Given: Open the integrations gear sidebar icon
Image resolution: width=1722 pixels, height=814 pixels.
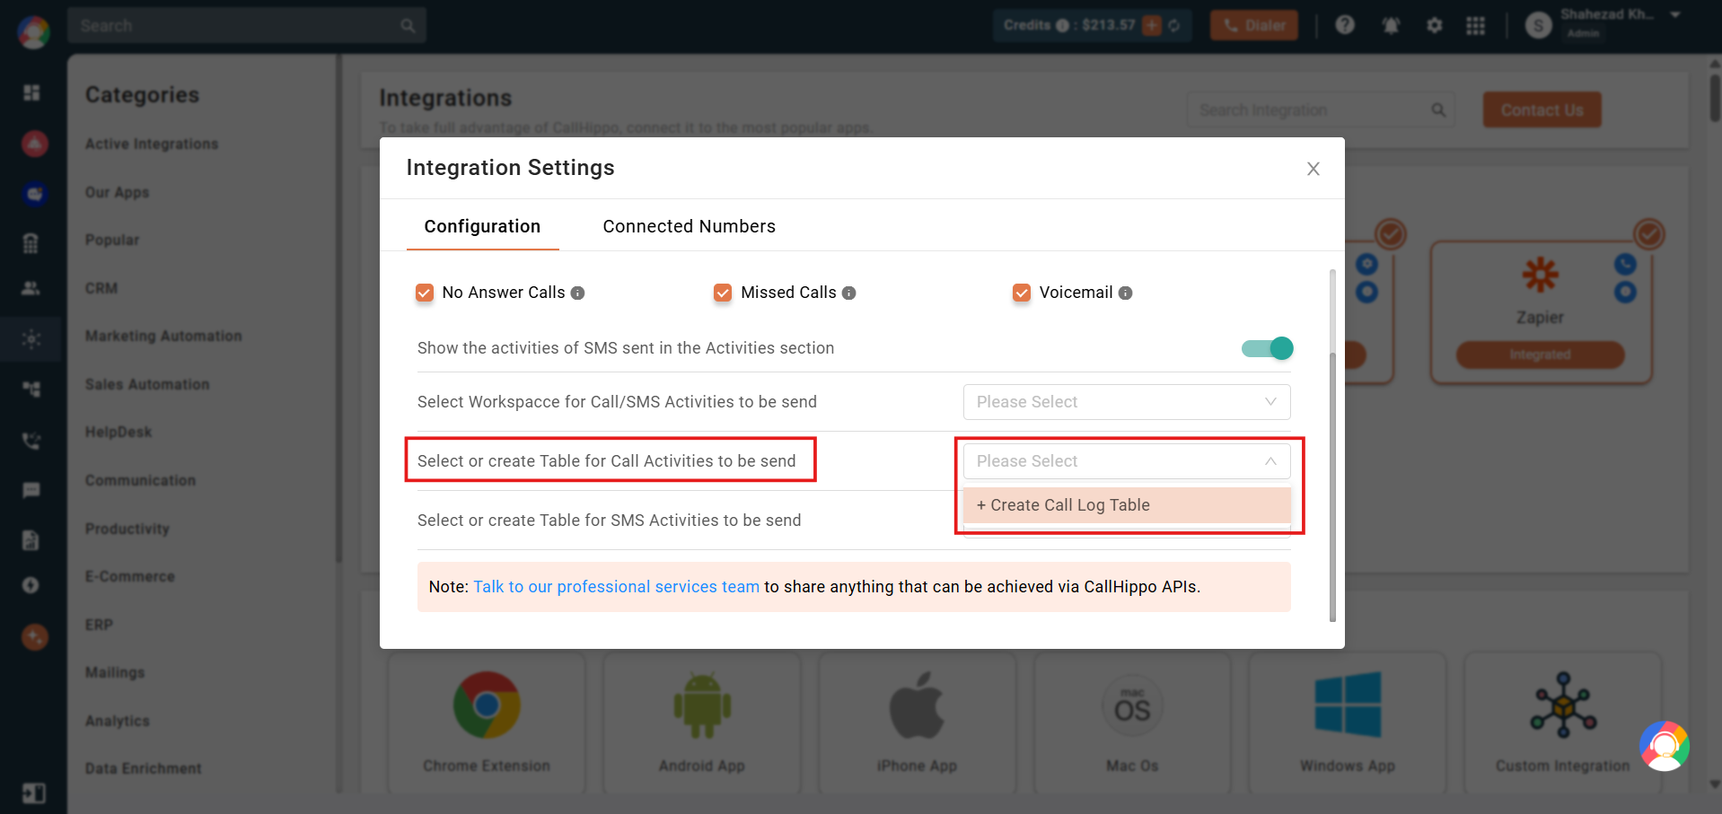Looking at the screenshot, I should 31,339.
